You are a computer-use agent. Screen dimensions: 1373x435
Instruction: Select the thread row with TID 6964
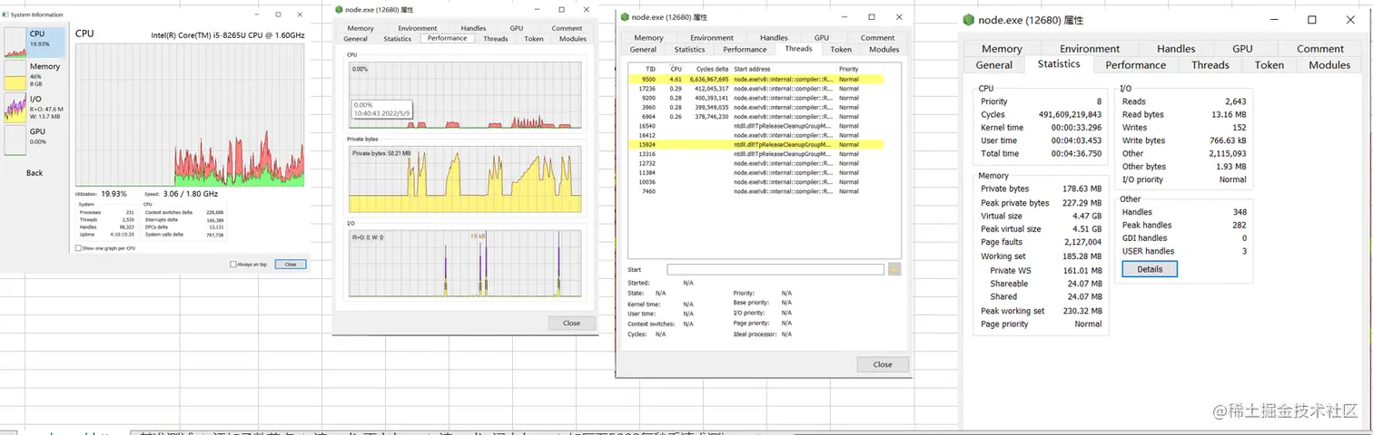click(x=756, y=116)
